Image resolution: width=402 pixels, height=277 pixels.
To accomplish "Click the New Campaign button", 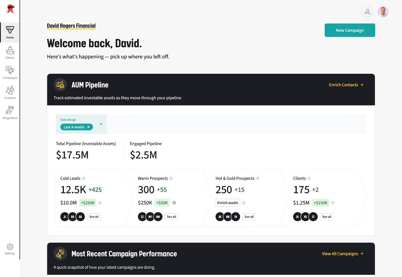I will tap(349, 30).
